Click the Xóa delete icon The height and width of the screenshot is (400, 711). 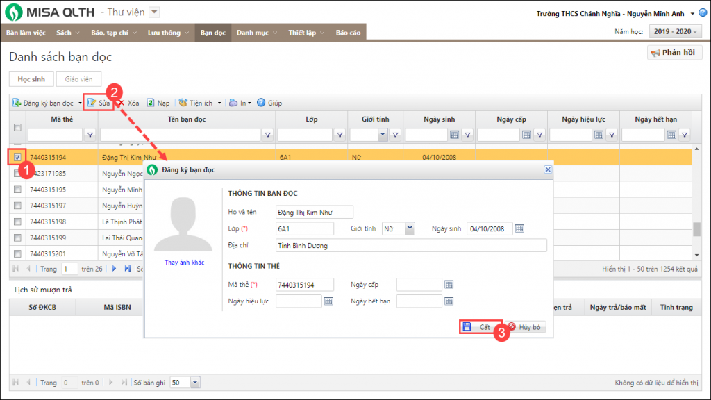point(122,103)
